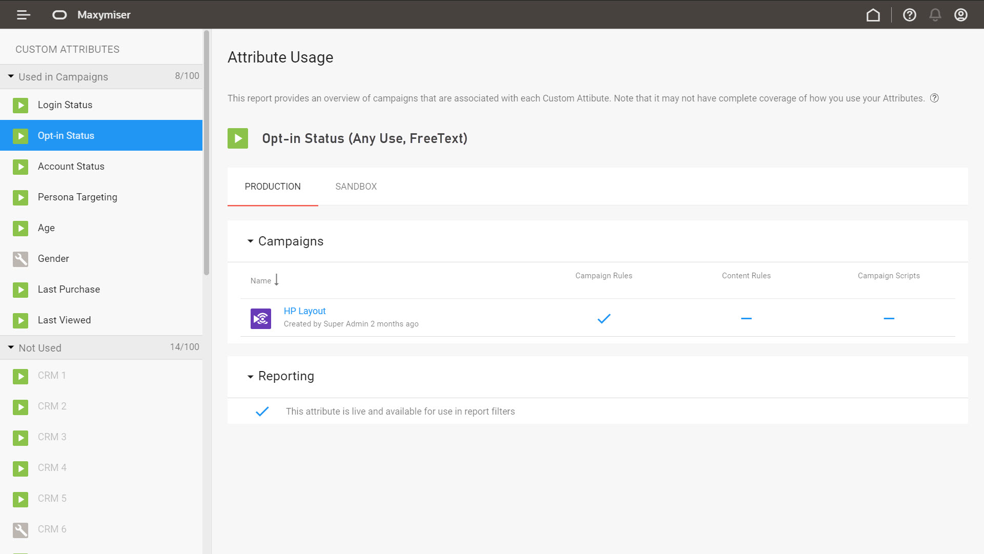Collapse the Campaigns section
Image resolution: width=984 pixels, height=554 pixels.
(250, 241)
